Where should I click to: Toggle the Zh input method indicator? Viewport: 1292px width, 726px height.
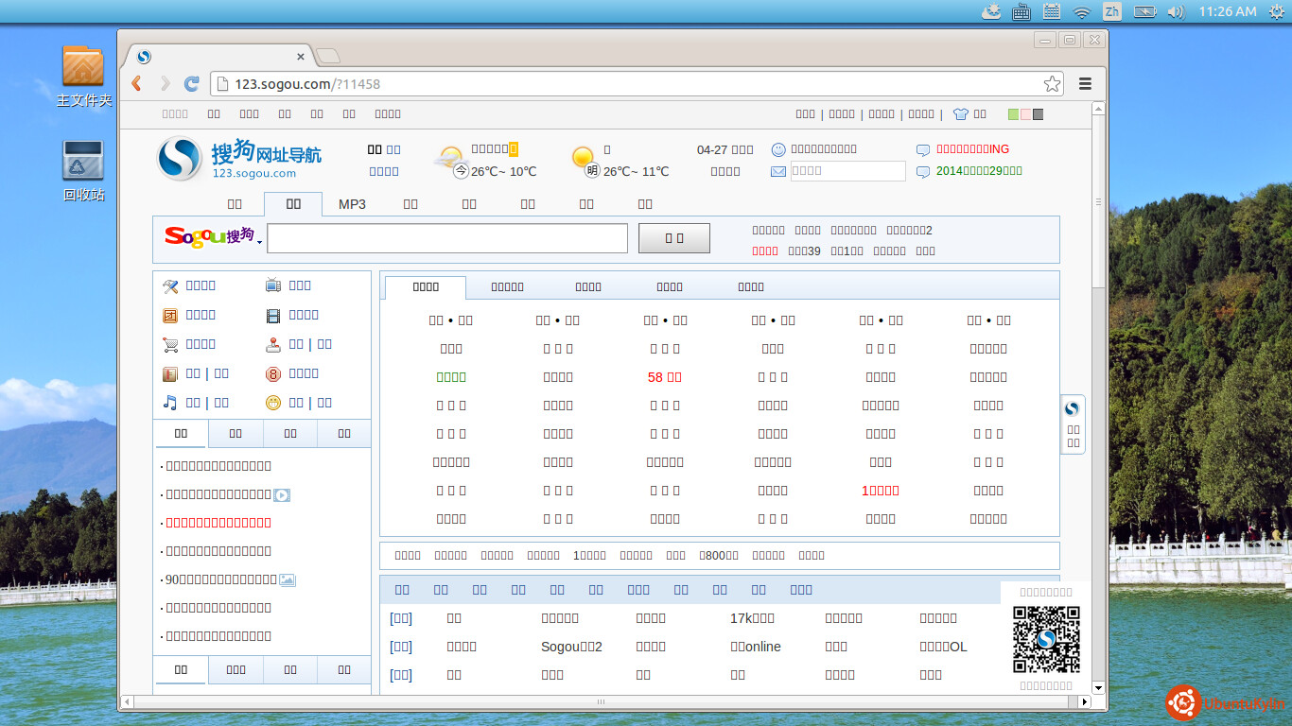[x=1112, y=11]
